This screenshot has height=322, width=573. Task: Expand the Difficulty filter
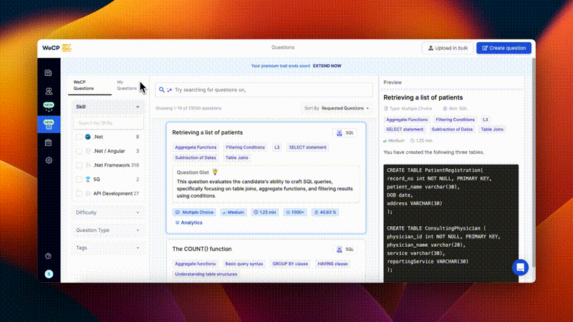108,213
